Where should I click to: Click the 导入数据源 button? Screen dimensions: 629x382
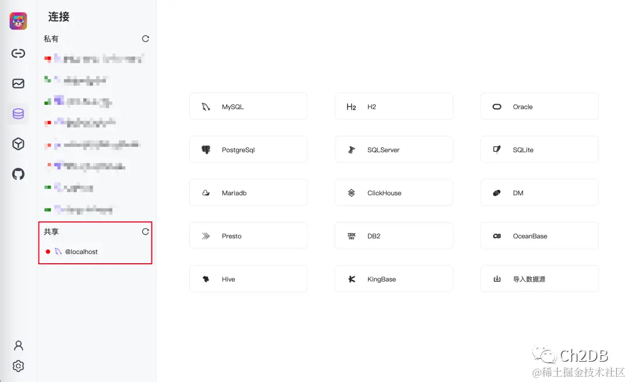[x=539, y=278]
